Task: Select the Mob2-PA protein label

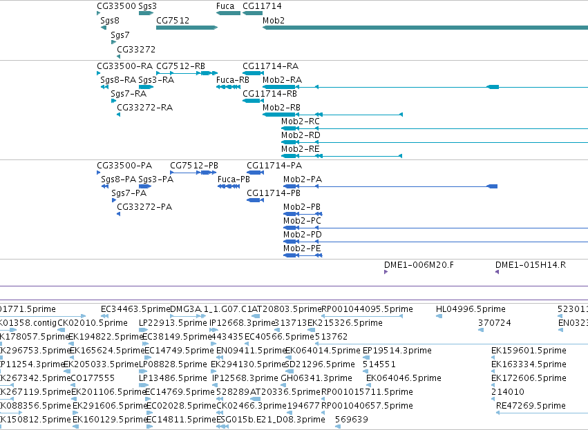Action: [303, 179]
